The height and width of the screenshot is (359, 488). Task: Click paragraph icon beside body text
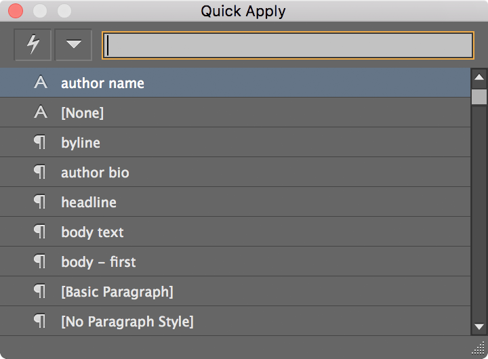tap(41, 232)
